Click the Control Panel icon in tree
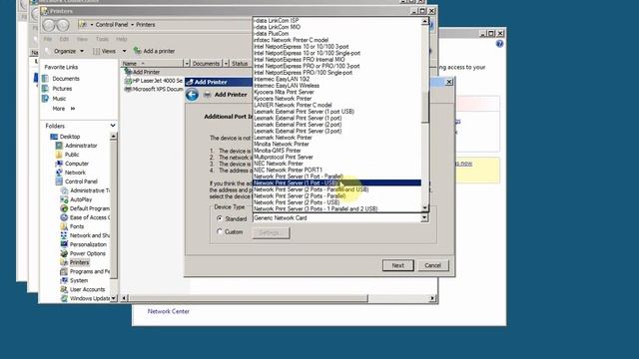The width and height of the screenshot is (639, 359). [x=59, y=181]
